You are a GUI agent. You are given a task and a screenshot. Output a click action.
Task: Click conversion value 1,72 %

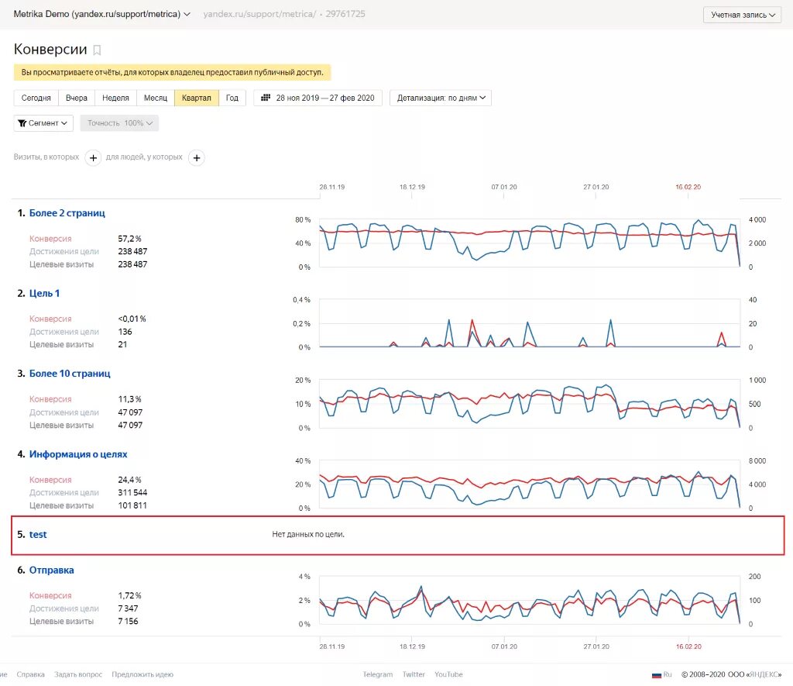click(129, 595)
